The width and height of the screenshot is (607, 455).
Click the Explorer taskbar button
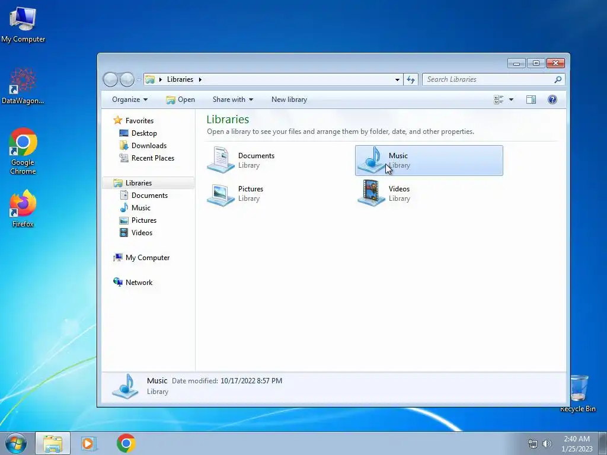click(x=53, y=443)
